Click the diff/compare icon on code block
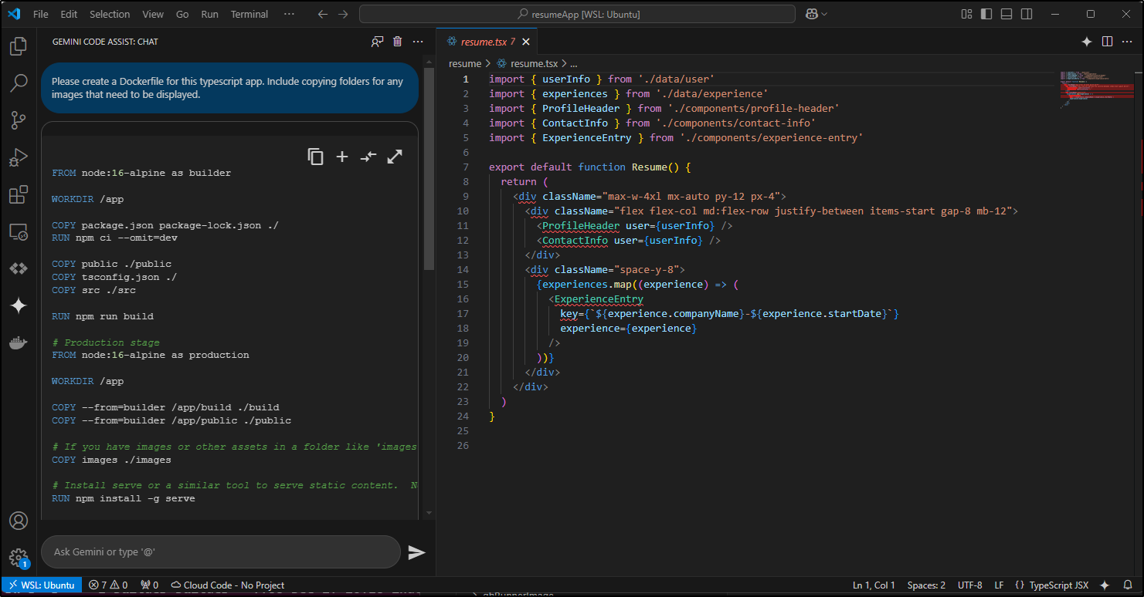Screen dimensions: 1144x597 pos(368,157)
